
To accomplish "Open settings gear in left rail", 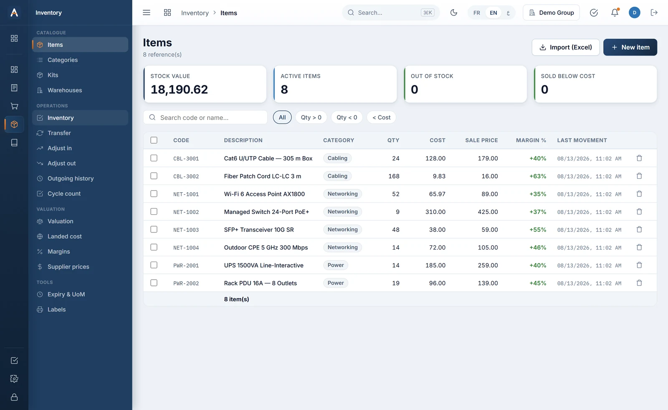I will tap(14, 379).
